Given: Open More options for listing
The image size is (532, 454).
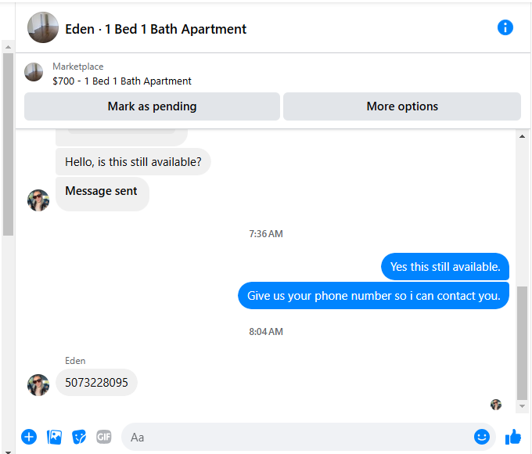Looking at the screenshot, I should click(402, 106).
